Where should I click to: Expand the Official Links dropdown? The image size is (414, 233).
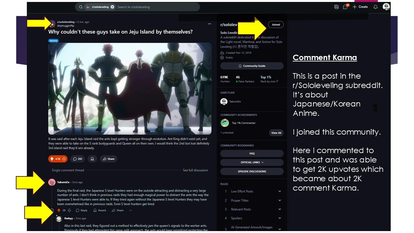[252, 162]
